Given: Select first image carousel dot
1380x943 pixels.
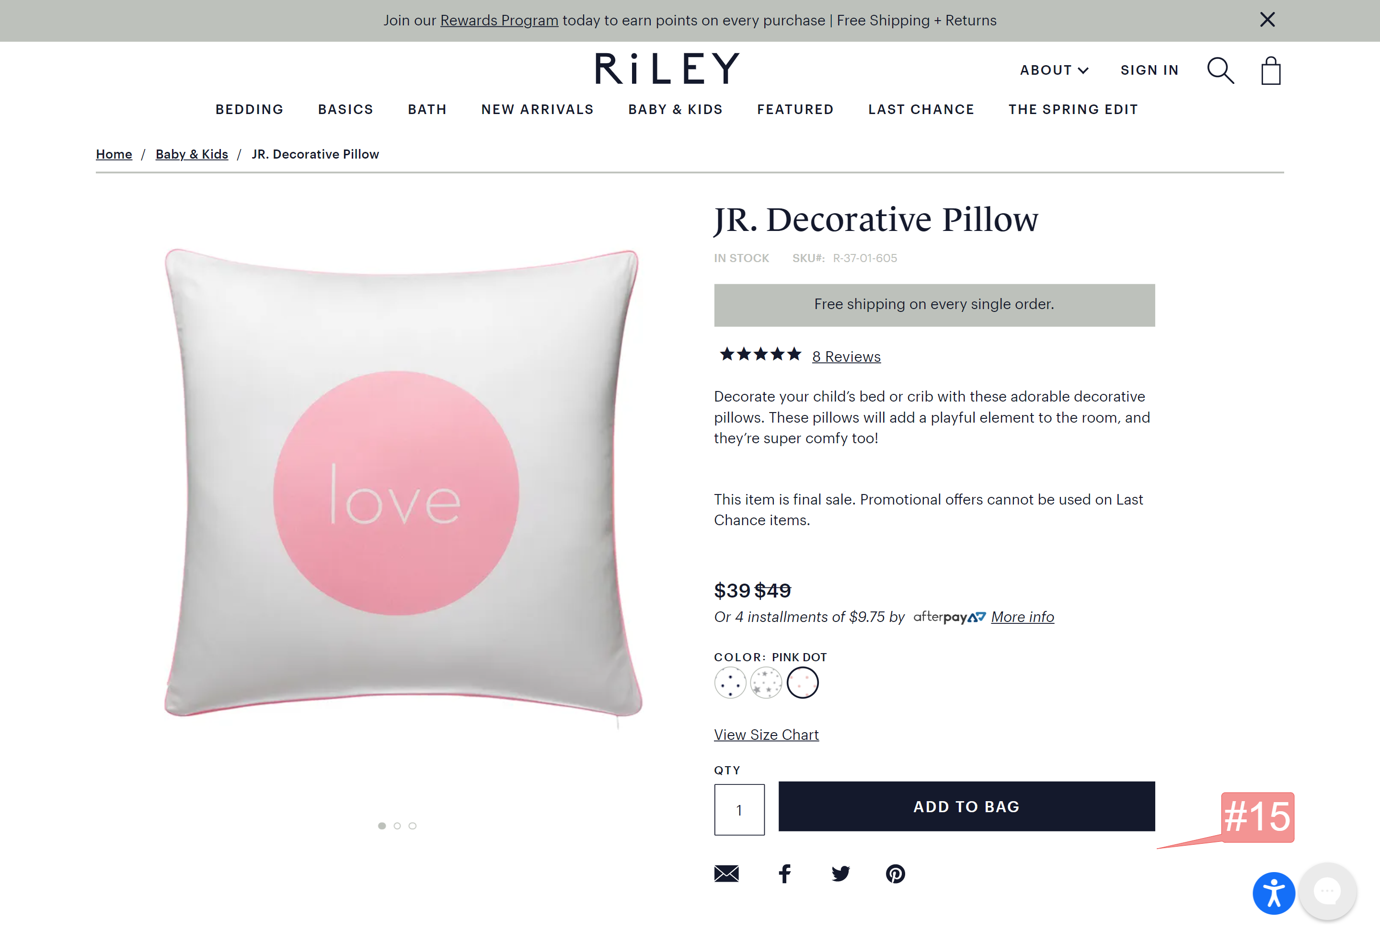Looking at the screenshot, I should 382,826.
